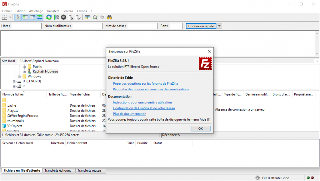
Task: Expand the Windows folder in local tree
Action: click(x=19, y=77)
